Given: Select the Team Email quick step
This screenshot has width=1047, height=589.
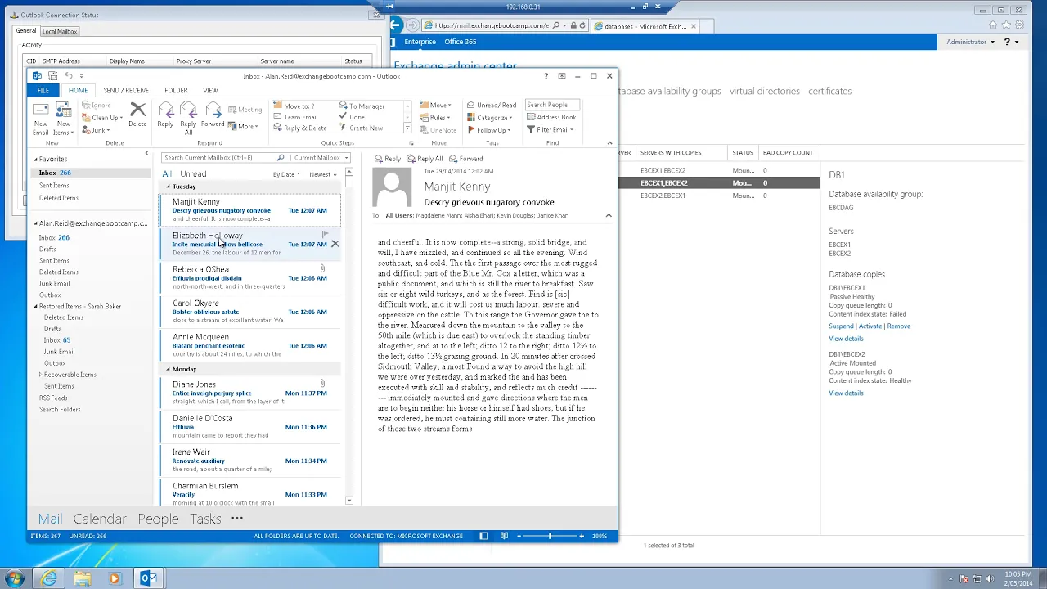Looking at the screenshot, I should [294, 117].
